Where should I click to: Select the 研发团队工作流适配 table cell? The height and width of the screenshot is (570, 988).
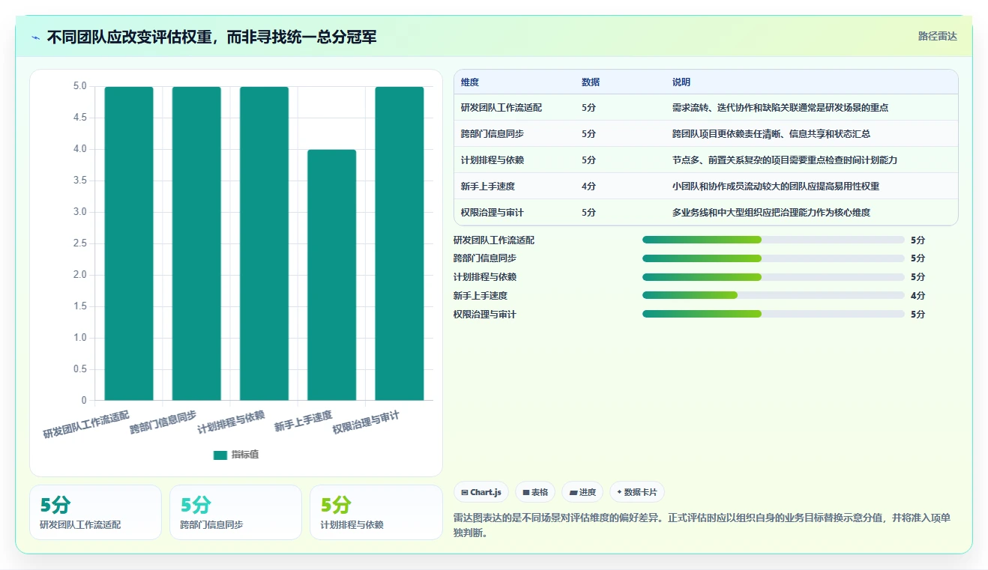(x=501, y=108)
